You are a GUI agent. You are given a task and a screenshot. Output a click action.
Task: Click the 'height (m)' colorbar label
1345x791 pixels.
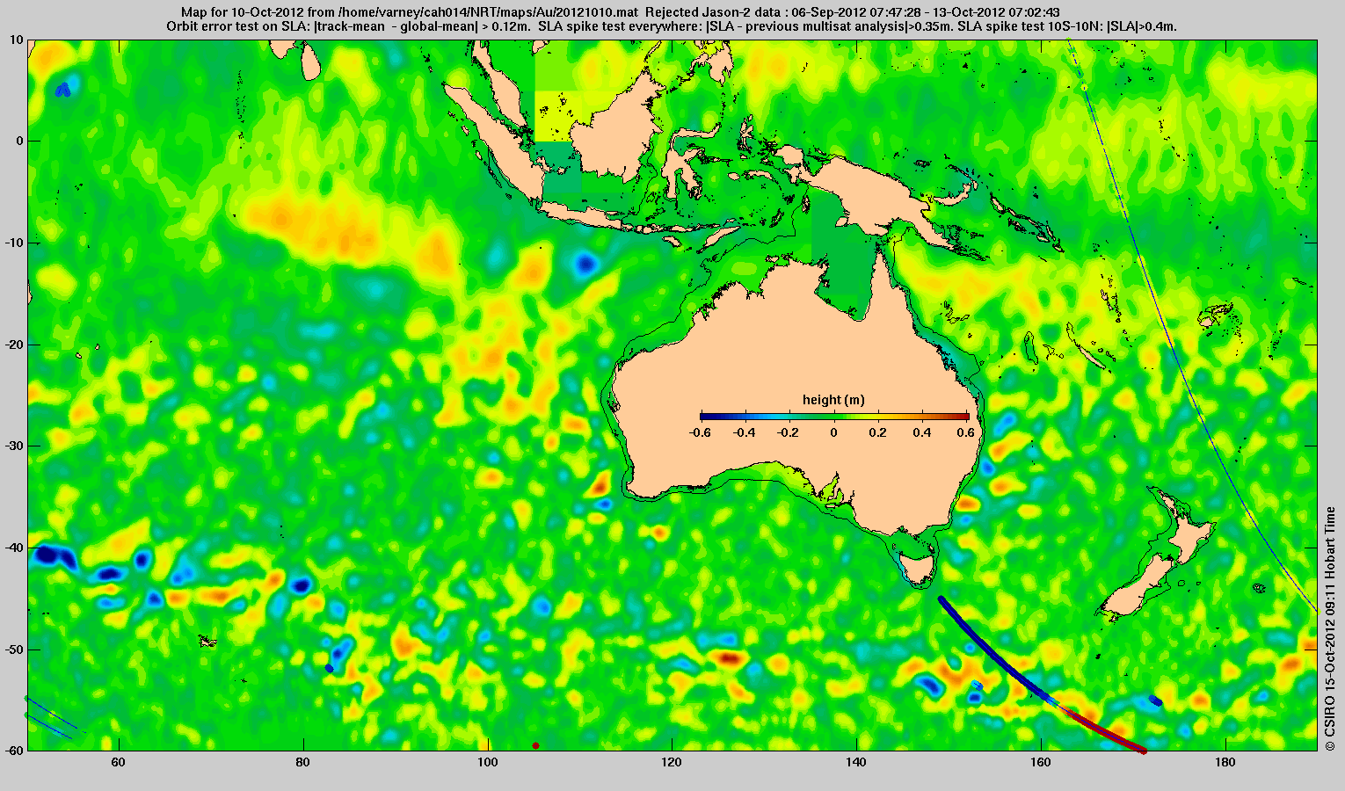tap(833, 400)
